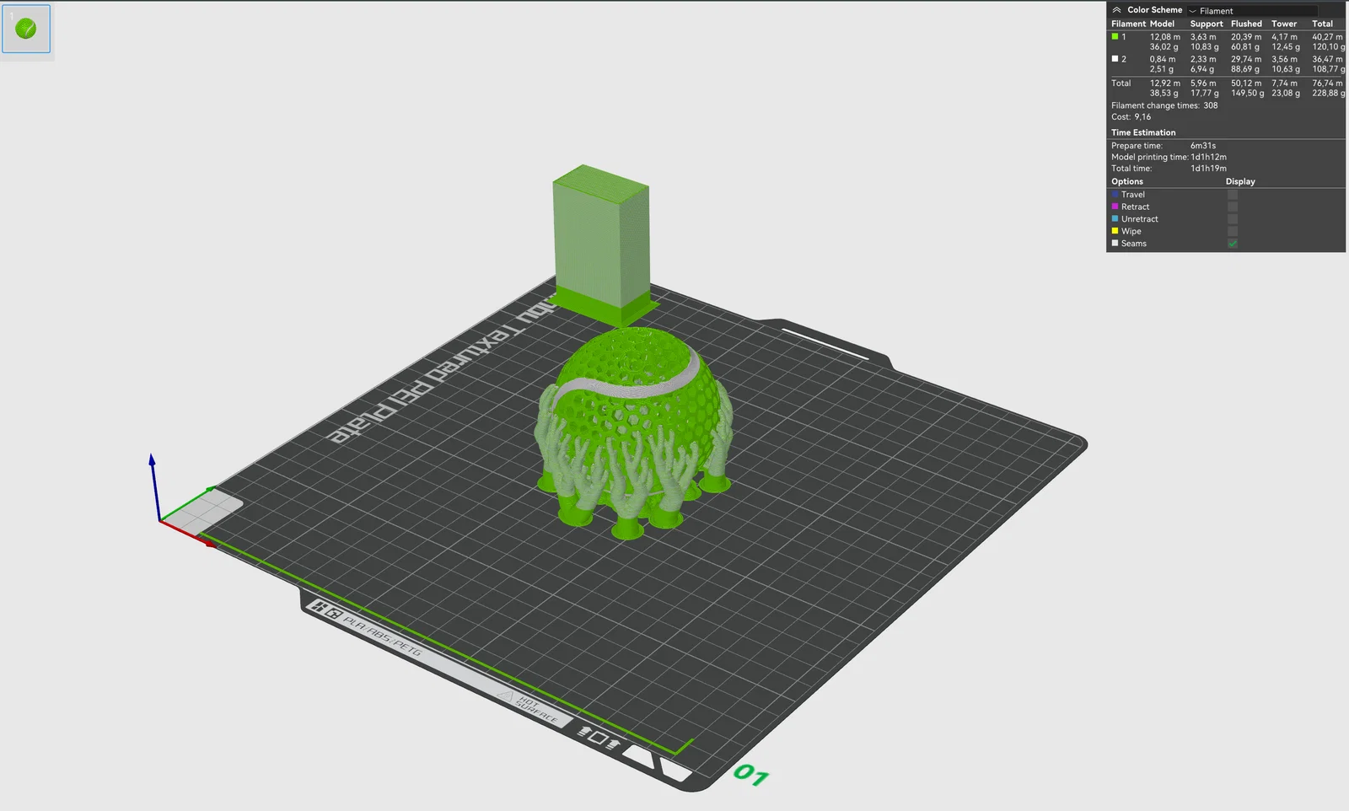The height and width of the screenshot is (811, 1349).
Task: Click the green filament 1 color swatch
Action: point(1115,36)
